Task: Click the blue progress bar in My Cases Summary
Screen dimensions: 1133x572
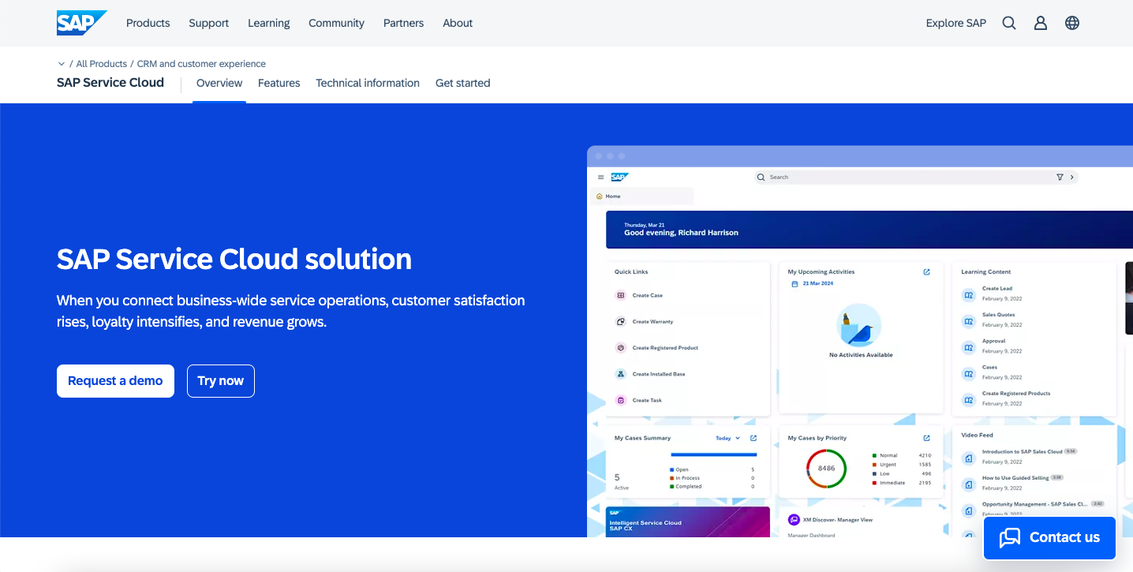Action: tap(713, 454)
